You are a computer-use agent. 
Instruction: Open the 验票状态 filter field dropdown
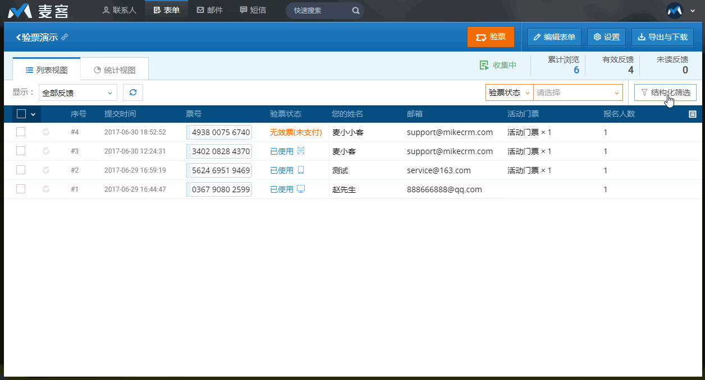pyautogui.click(x=509, y=92)
